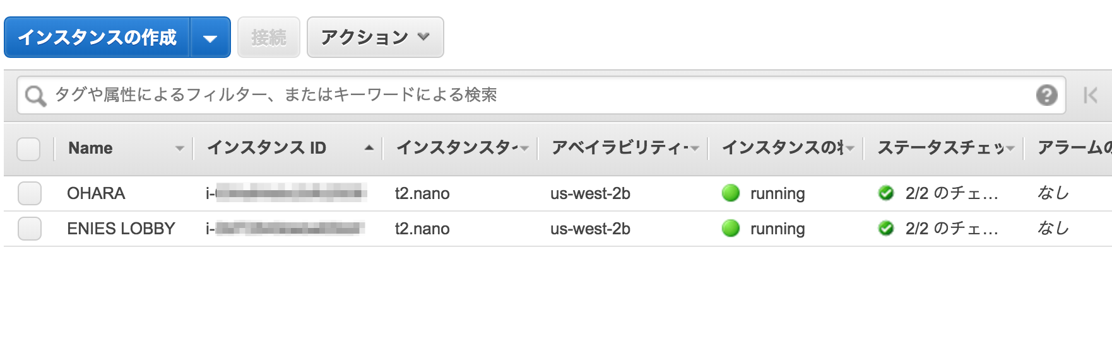Open the Name column dropdown arrow
The height and width of the screenshot is (359, 1112).
click(x=180, y=149)
